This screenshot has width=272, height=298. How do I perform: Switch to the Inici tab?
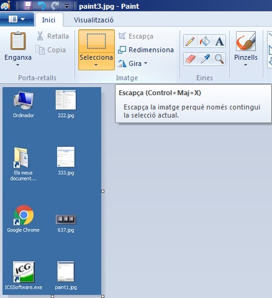tap(48, 20)
